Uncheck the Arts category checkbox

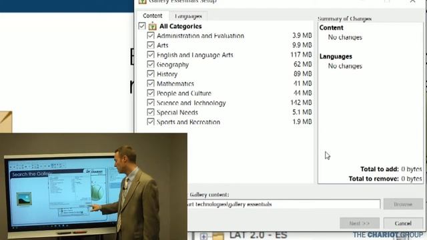pos(150,45)
